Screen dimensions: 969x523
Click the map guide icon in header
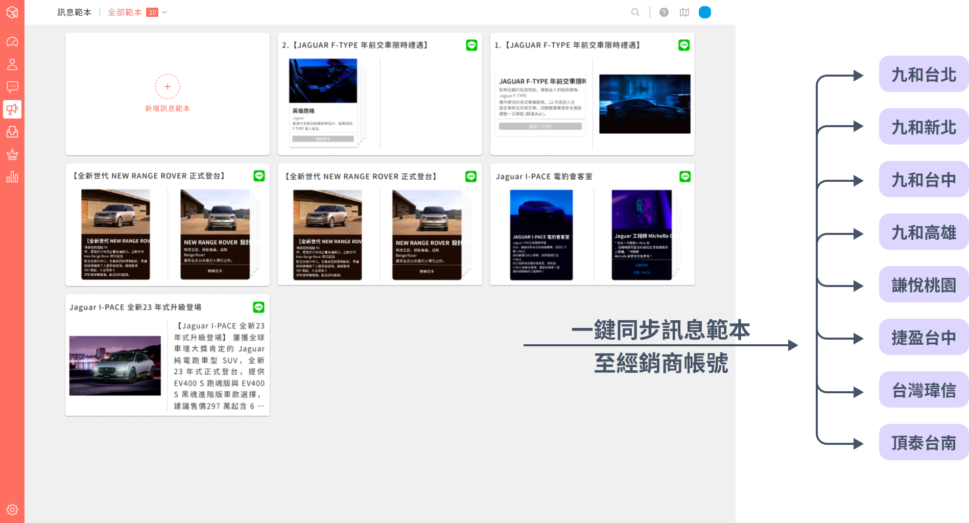pyautogui.click(x=684, y=12)
